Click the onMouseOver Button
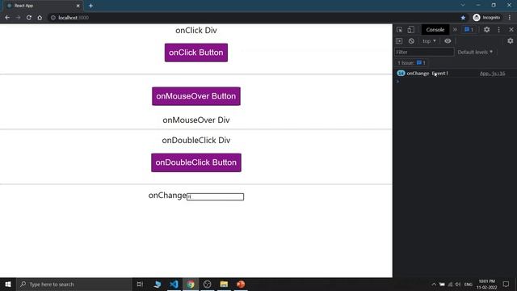Image resolution: width=517 pixels, height=291 pixels. tap(196, 96)
